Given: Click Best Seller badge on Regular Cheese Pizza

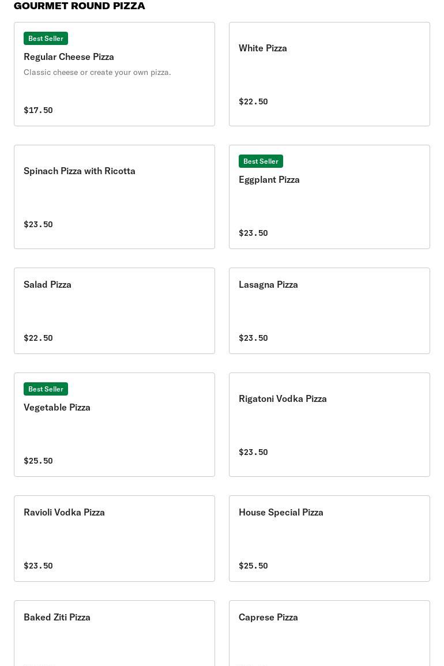Looking at the screenshot, I should 46,39.
